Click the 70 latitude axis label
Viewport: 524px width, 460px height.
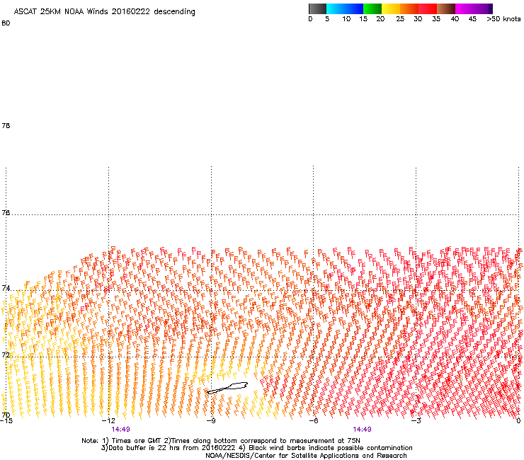click(6, 415)
